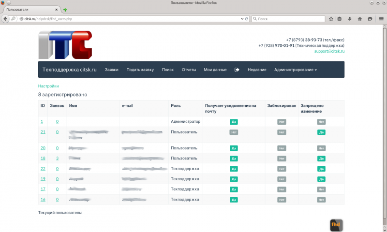Toggle Запрещено изменение for user 18
387x232 pixels.
click(x=321, y=159)
